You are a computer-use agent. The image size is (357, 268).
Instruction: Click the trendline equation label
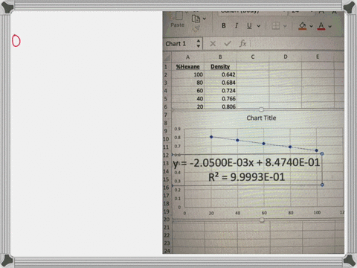point(246,163)
